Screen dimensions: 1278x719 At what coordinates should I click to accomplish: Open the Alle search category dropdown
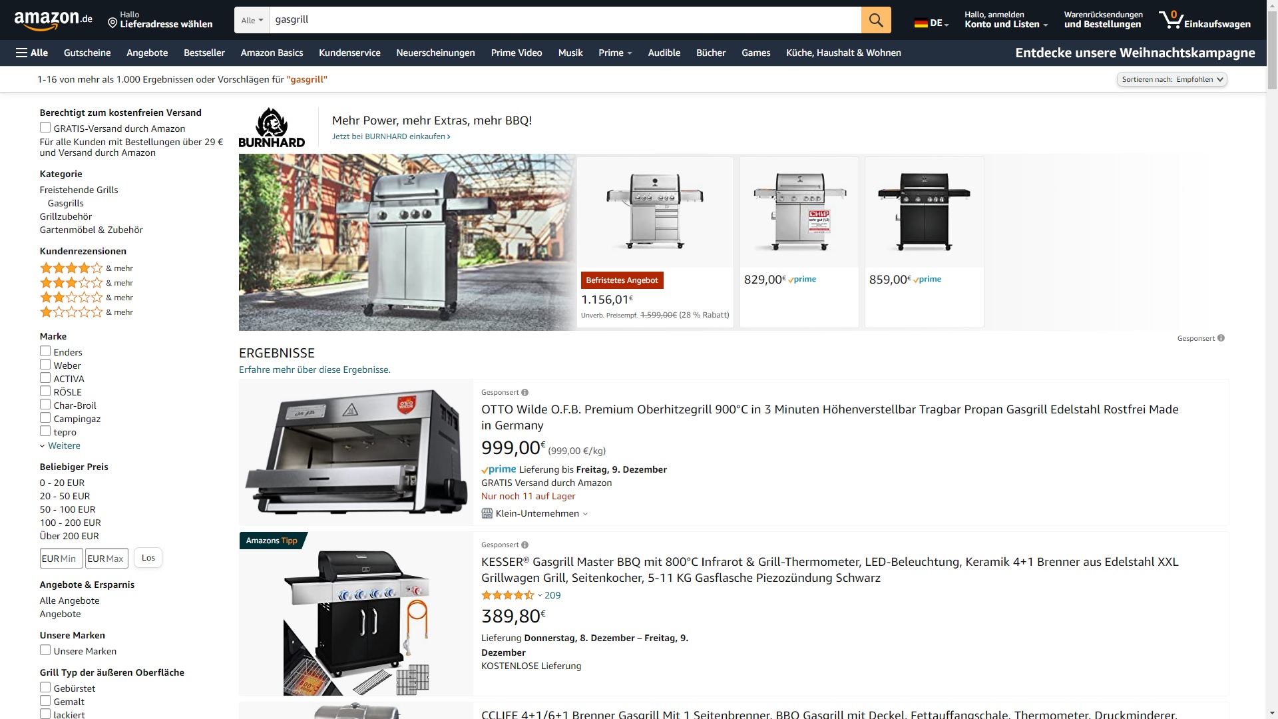252,20
